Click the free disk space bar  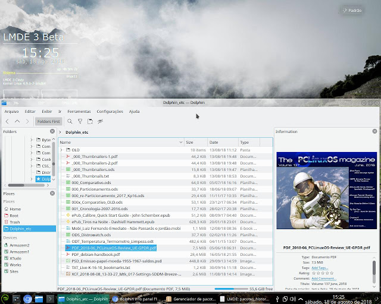coord(232,289)
